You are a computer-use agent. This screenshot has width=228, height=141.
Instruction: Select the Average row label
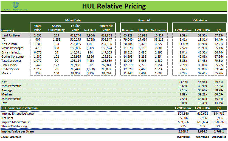tap(7, 90)
